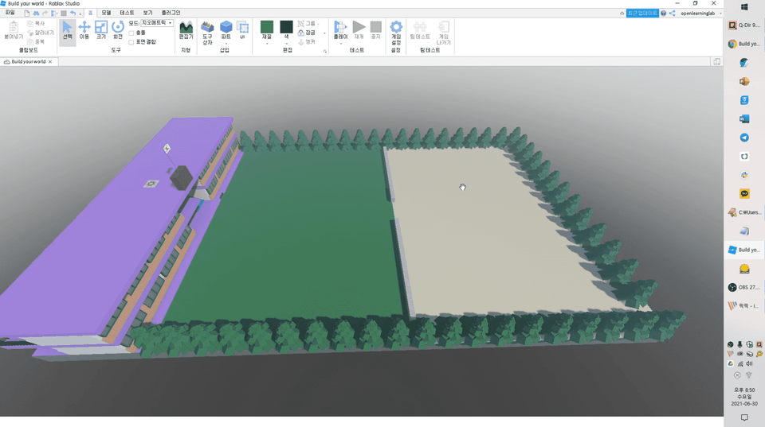Screen dimensions: 765x427
Task: Click the 재질 green material swatch
Action: click(267, 27)
